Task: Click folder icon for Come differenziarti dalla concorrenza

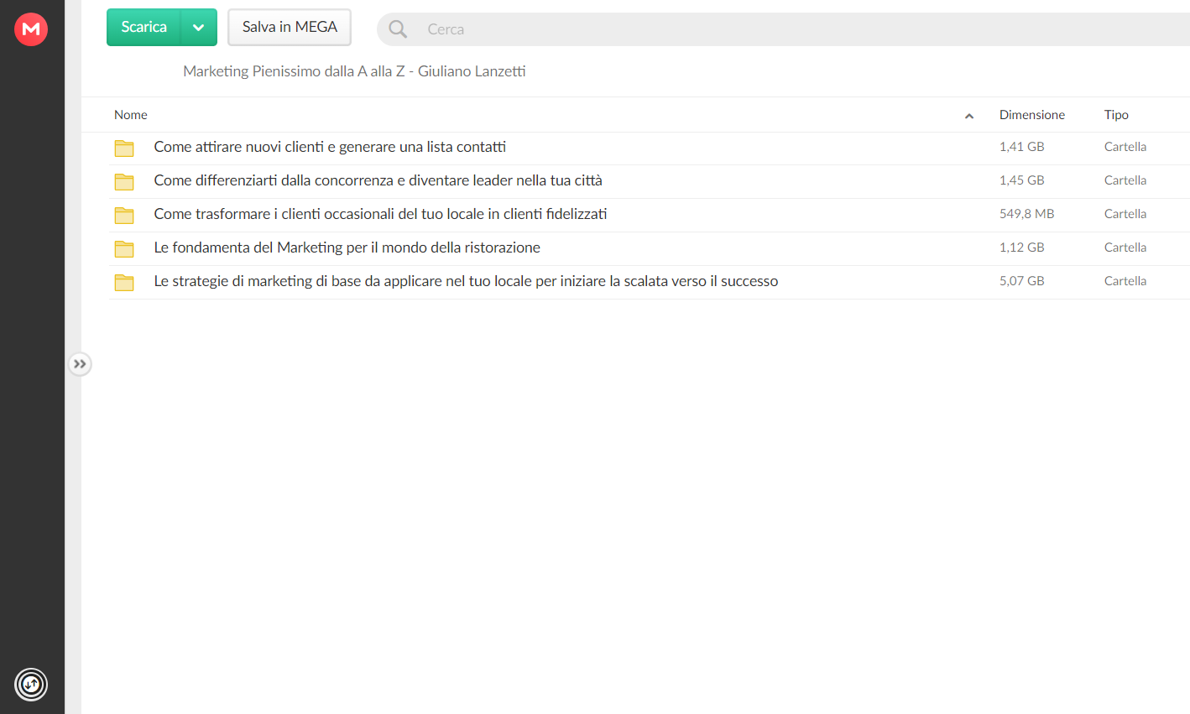Action: pyautogui.click(x=124, y=181)
